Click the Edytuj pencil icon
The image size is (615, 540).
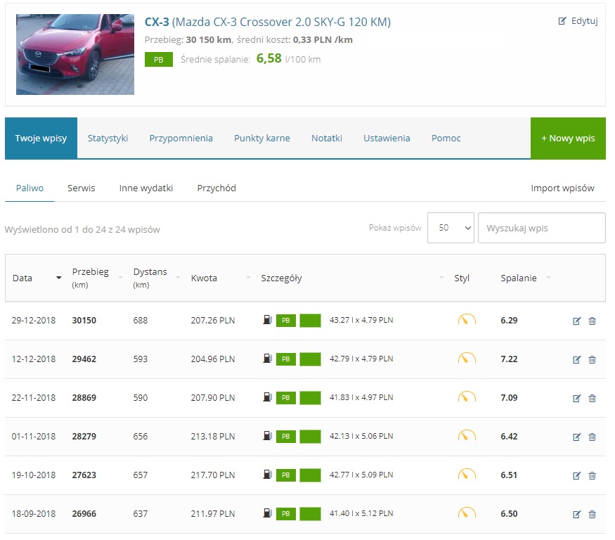[x=562, y=21]
